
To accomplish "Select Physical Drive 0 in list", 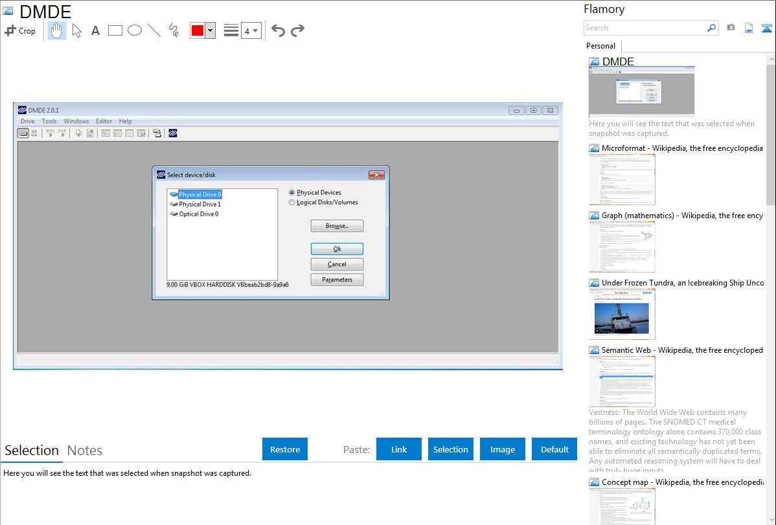I will [196, 194].
